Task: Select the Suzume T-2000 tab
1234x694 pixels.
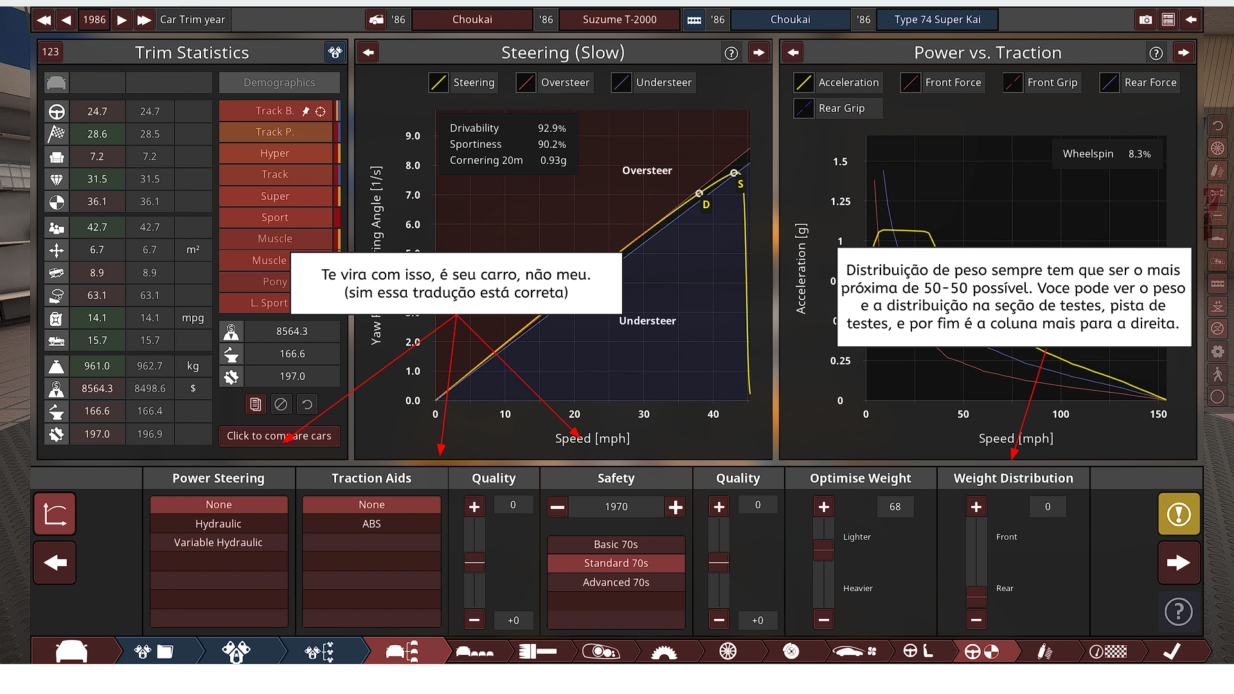Action: click(619, 20)
